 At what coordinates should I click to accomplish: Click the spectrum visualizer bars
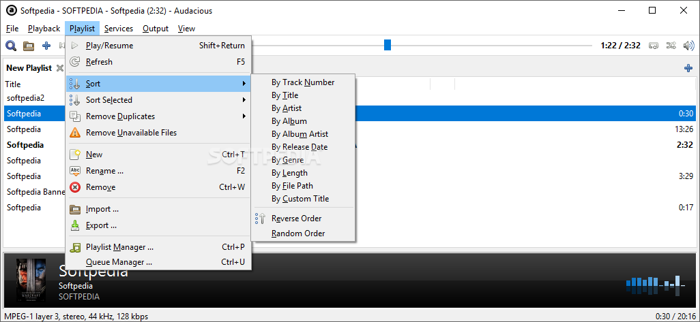click(x=656, y=286)
